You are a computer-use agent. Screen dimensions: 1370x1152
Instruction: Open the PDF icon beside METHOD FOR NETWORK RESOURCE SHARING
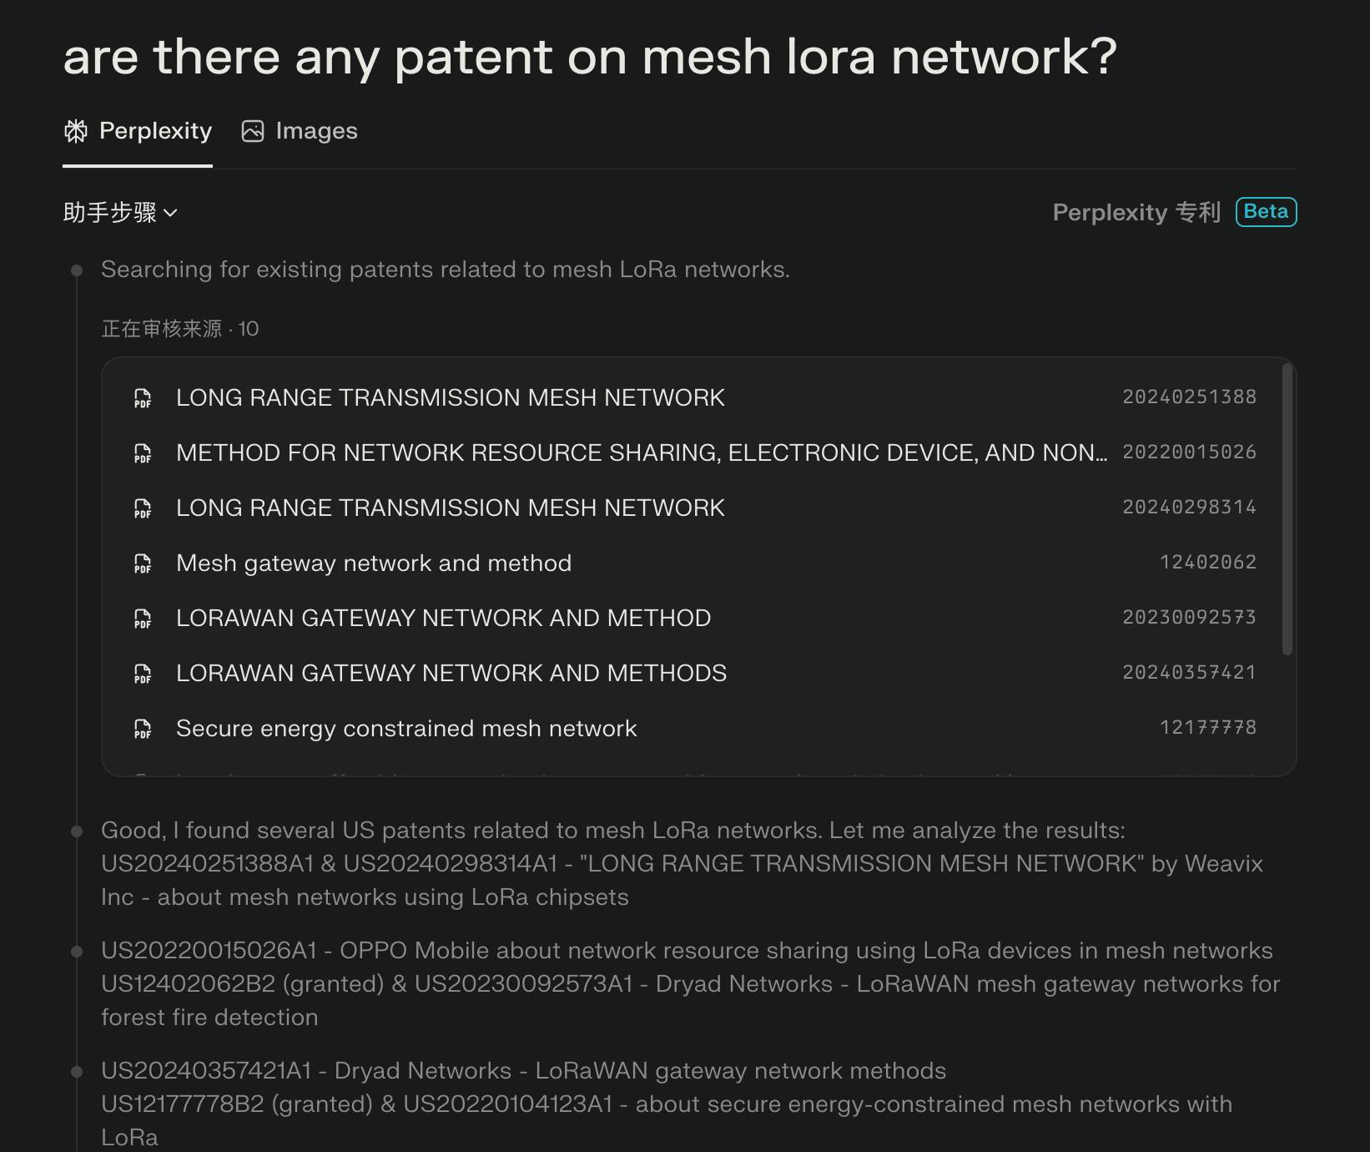click(x=143, y=453)
